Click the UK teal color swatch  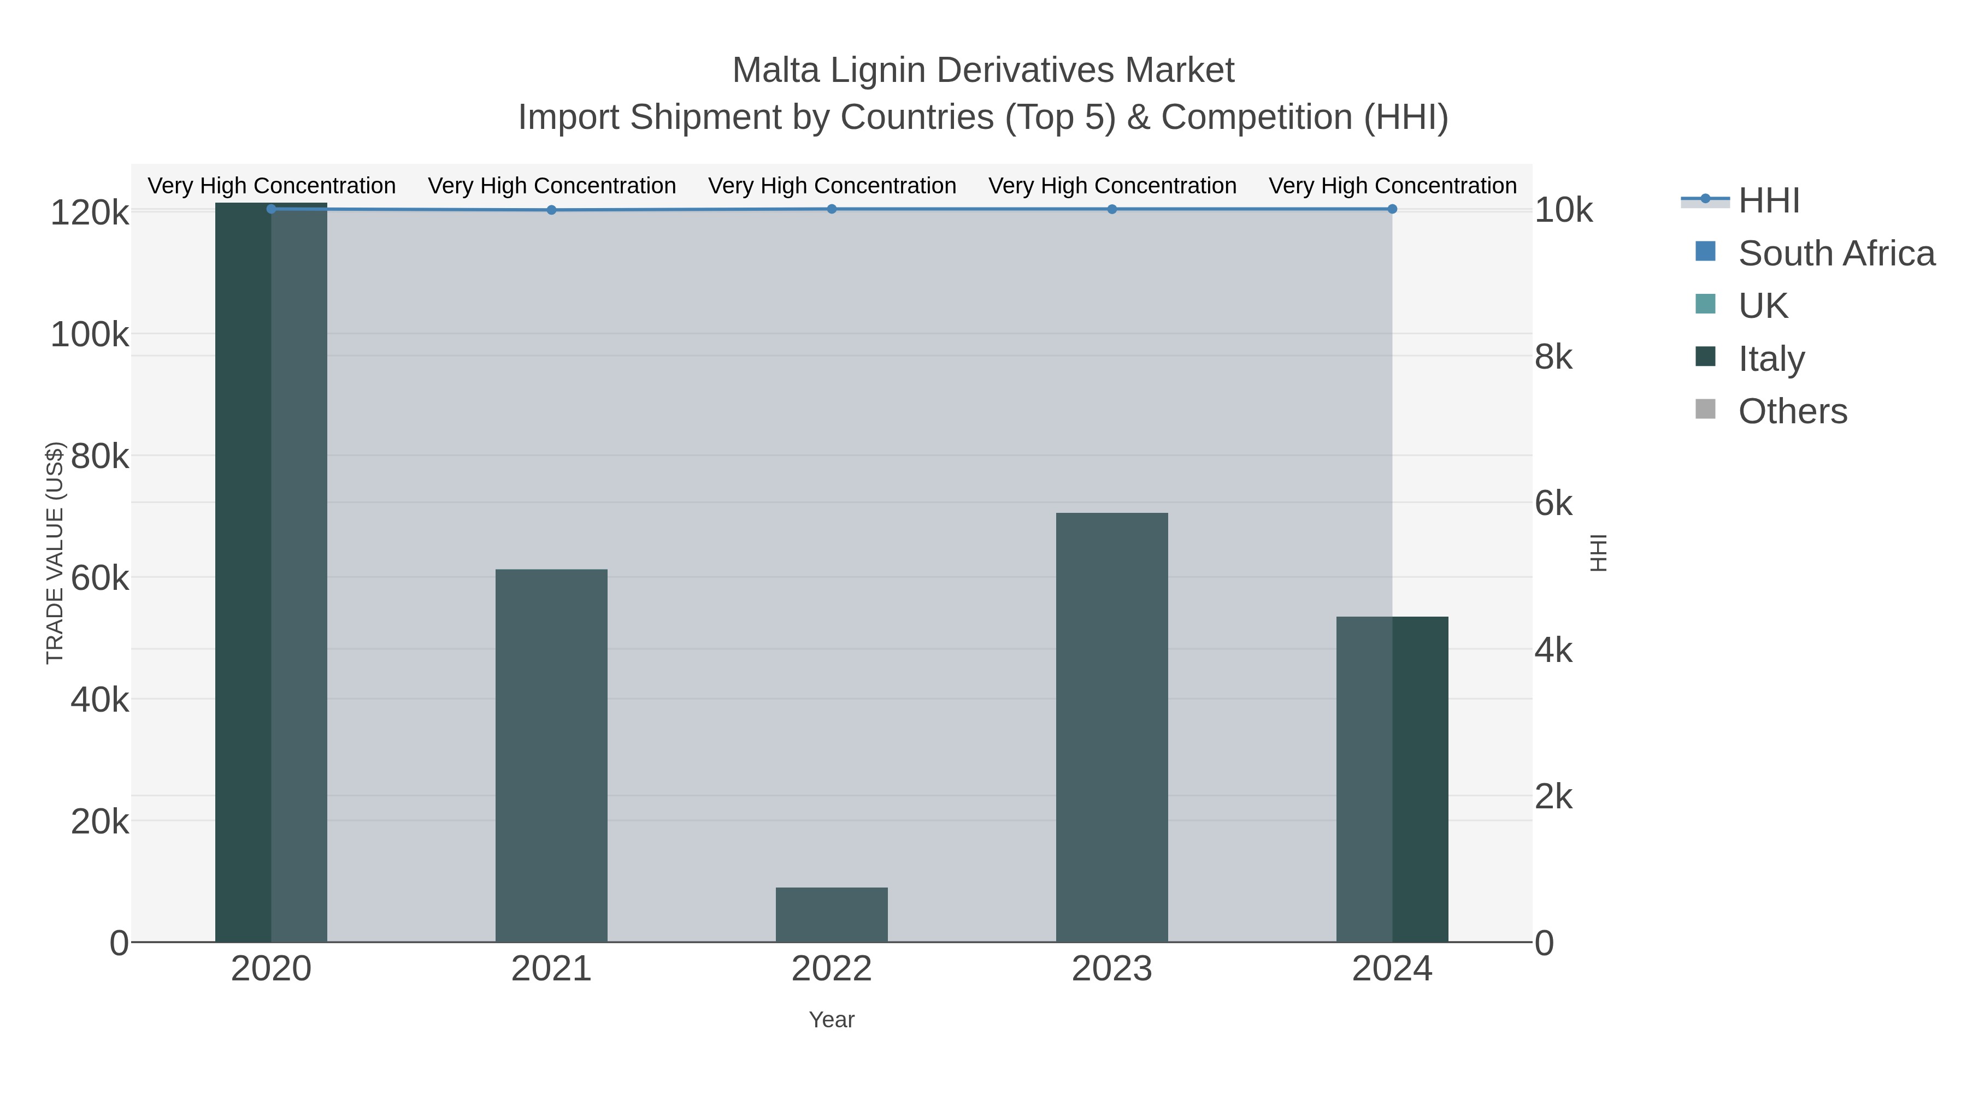pyautogui.click(x=1705, y=304)
